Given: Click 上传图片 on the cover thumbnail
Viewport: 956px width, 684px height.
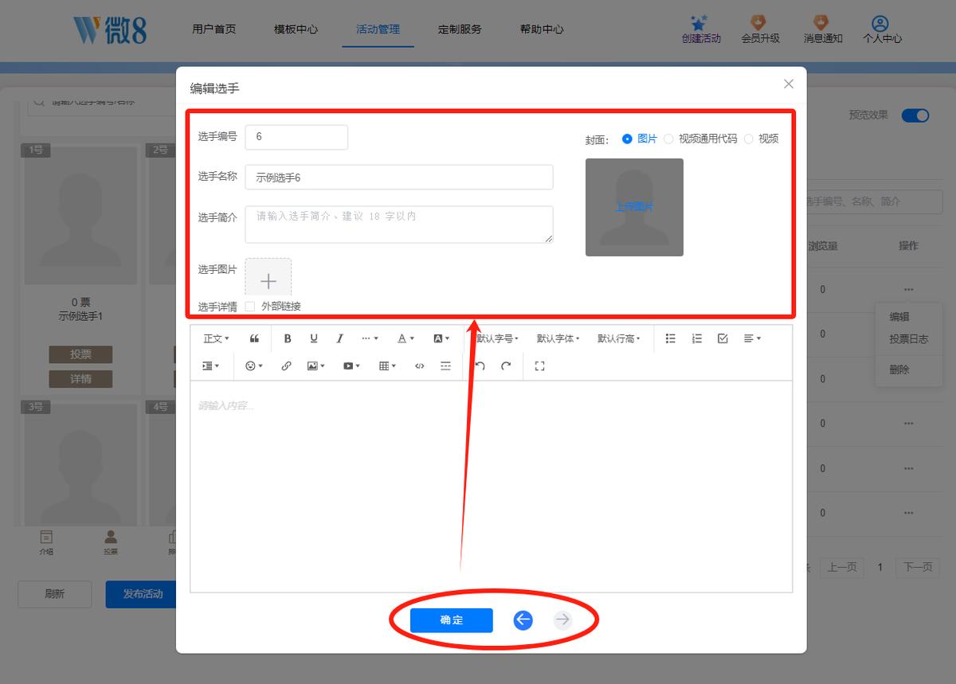Looking at the screenshot, I should click(634, 207).
